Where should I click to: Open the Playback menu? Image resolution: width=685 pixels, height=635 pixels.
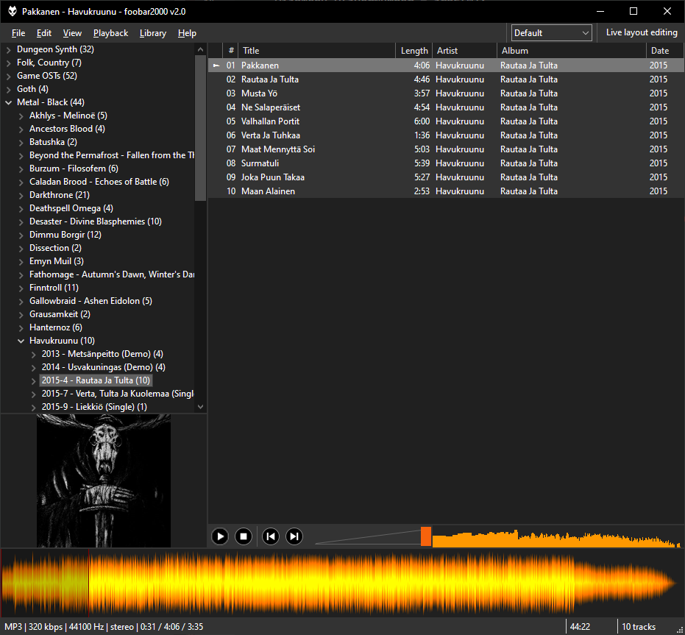[110, 33]
